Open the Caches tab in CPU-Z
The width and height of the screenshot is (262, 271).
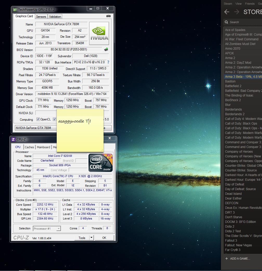point(29,147)
